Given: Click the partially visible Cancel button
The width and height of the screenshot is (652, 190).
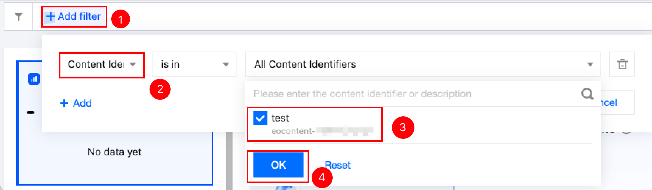Looking at the screenshot, I should pos(617,103).
